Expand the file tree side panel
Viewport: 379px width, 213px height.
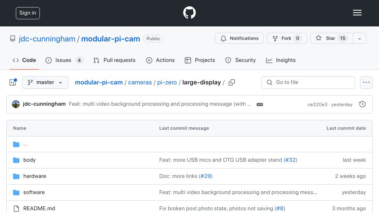[13, 82]
